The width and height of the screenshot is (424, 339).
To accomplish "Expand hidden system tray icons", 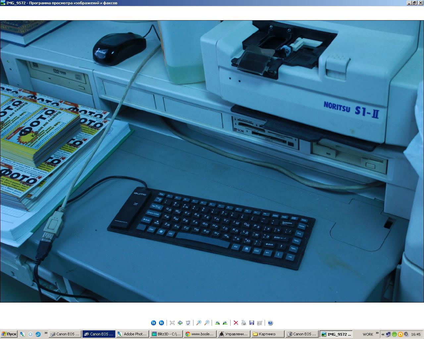I will [383, 334].
